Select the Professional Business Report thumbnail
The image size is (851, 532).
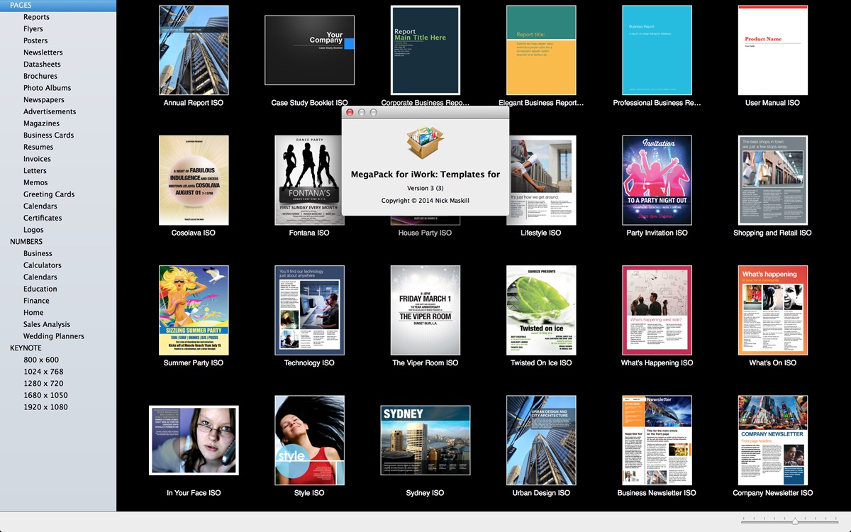click(657, 50)
